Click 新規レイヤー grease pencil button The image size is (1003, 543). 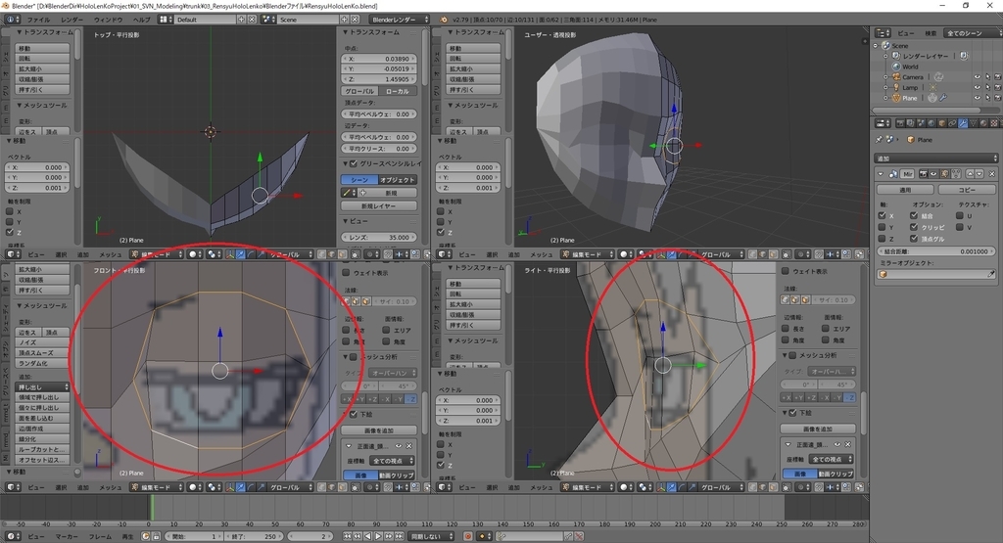coord(379,205)
